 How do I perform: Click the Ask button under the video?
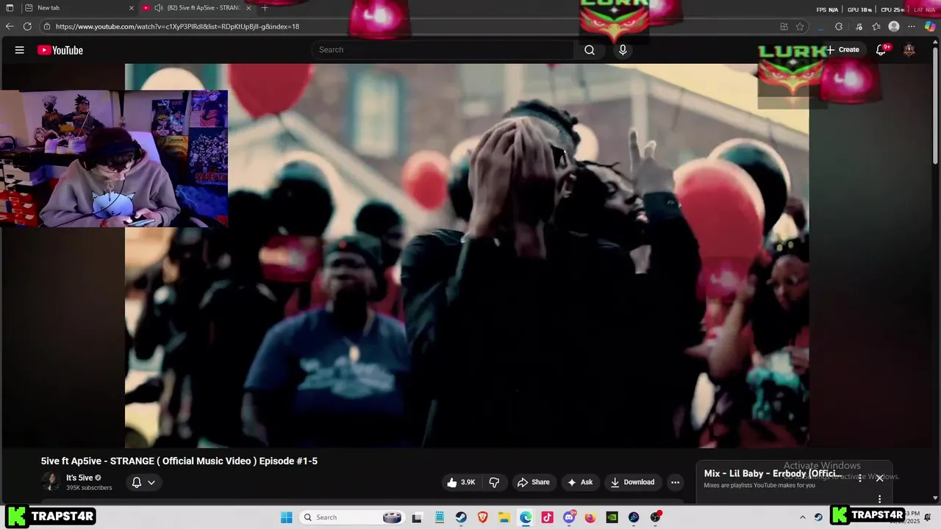580,482
